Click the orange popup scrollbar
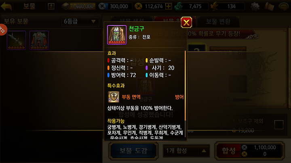The width and height of the screenshot is (291, 163). 185,86
